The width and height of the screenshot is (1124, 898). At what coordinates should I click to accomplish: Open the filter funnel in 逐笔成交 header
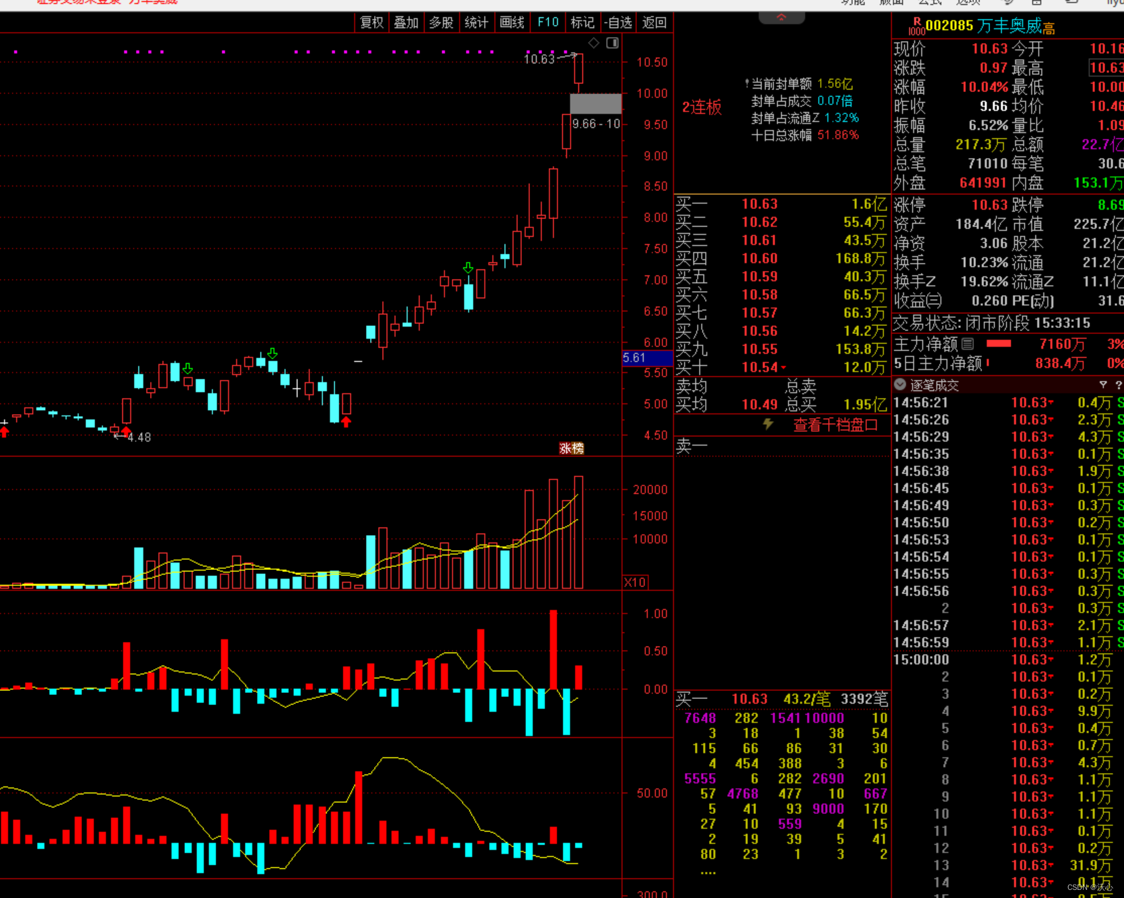pyautogui.click(x=1103, y=384)
